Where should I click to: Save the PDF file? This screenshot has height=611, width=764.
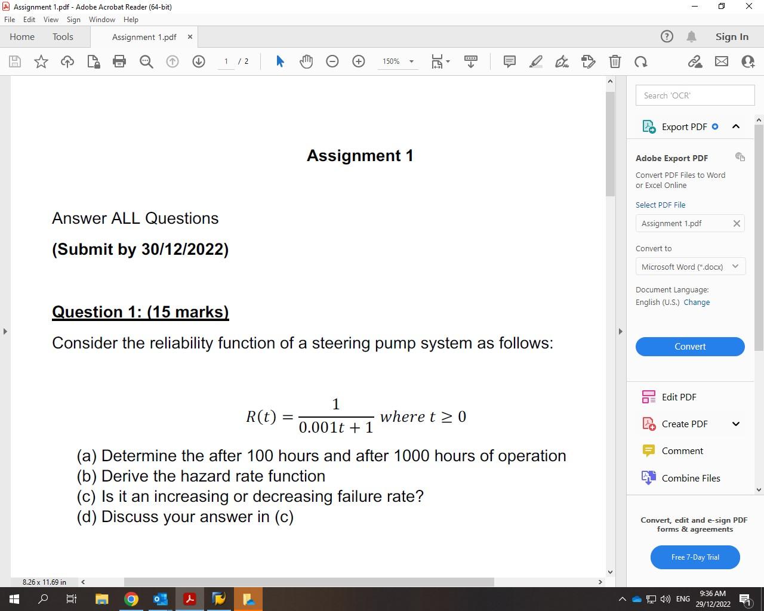coord(14,61)
